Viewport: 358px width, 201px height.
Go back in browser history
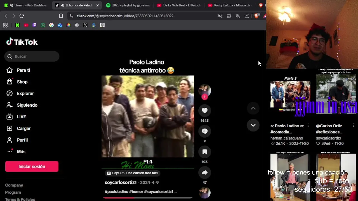pyautogui.click(x=6, y=16)
